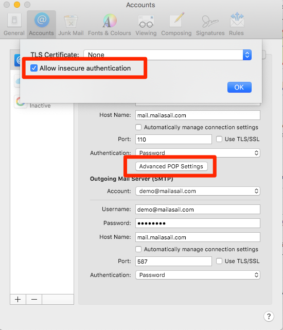Screen dimensions: 283x330
Task: Click the help question mark button
Action: (269, 316)
